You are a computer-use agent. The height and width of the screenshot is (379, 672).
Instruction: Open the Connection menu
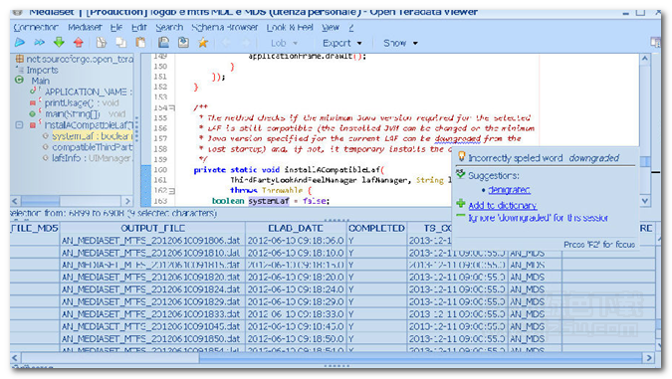[x=36, y=28]
